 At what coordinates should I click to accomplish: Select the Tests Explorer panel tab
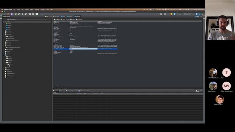click(x=6, y=16)
